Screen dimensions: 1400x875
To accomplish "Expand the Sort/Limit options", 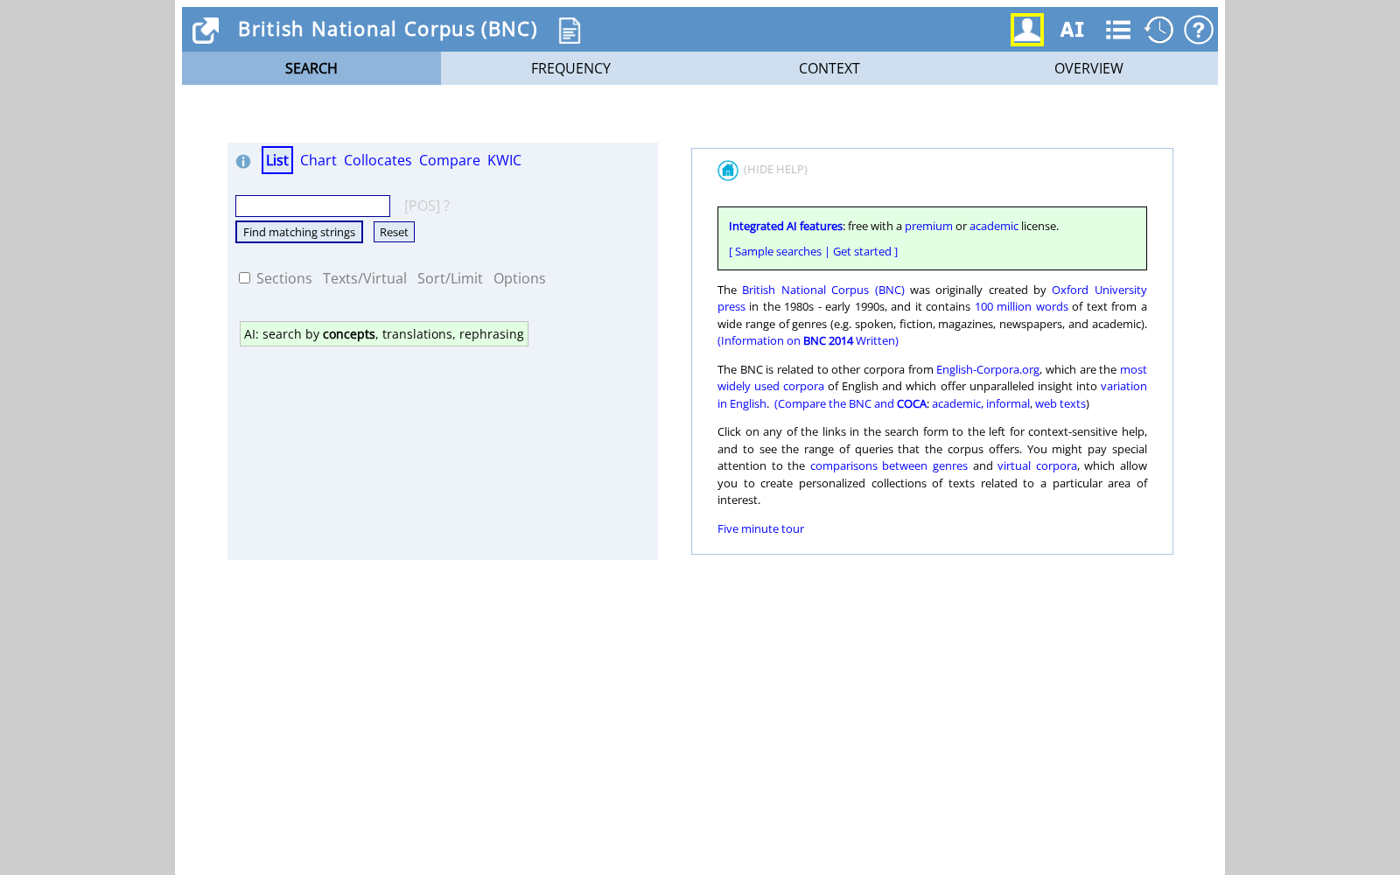I will click(450, 278).
